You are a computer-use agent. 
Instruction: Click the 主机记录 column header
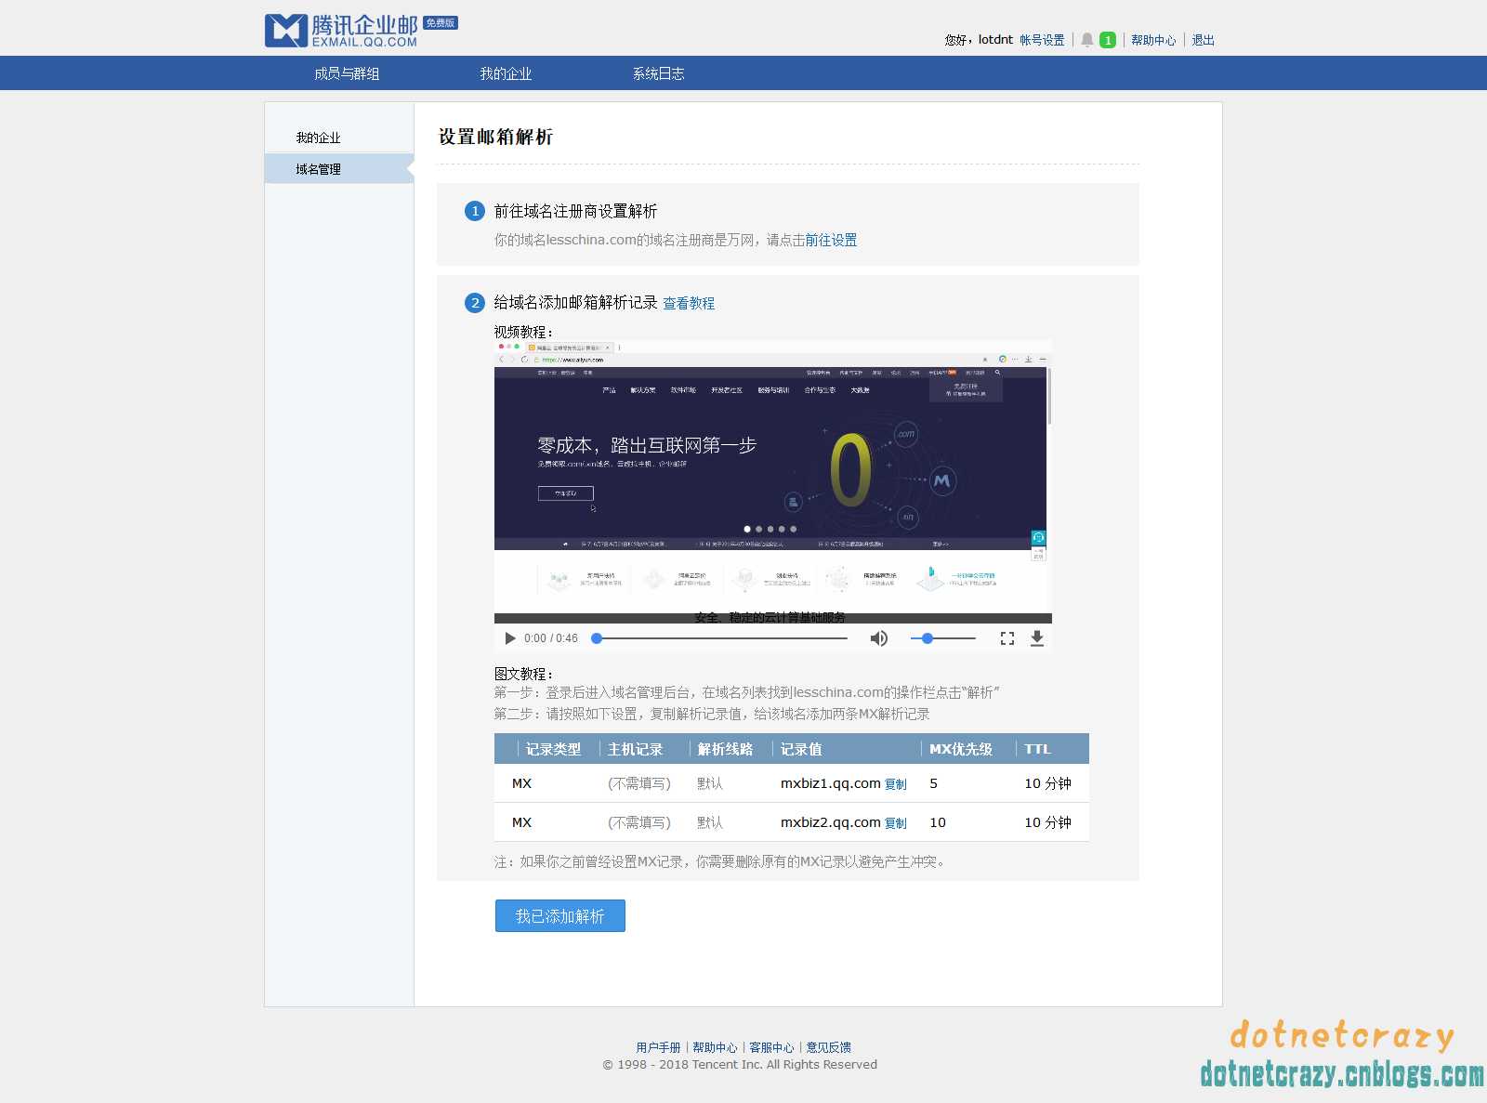[x=636, y=749]
